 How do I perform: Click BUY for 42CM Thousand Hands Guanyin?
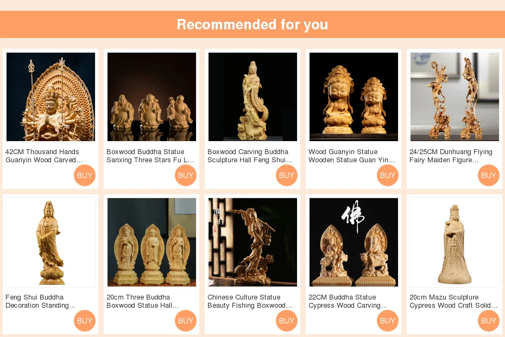coord(85,175)
